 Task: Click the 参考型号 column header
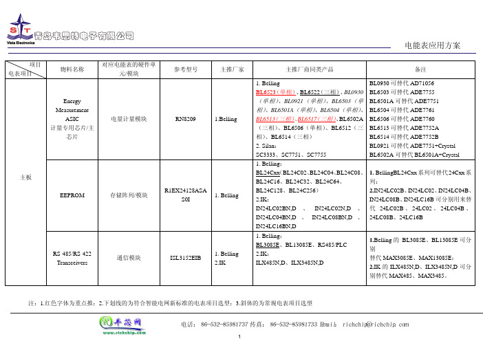(186, 69)
